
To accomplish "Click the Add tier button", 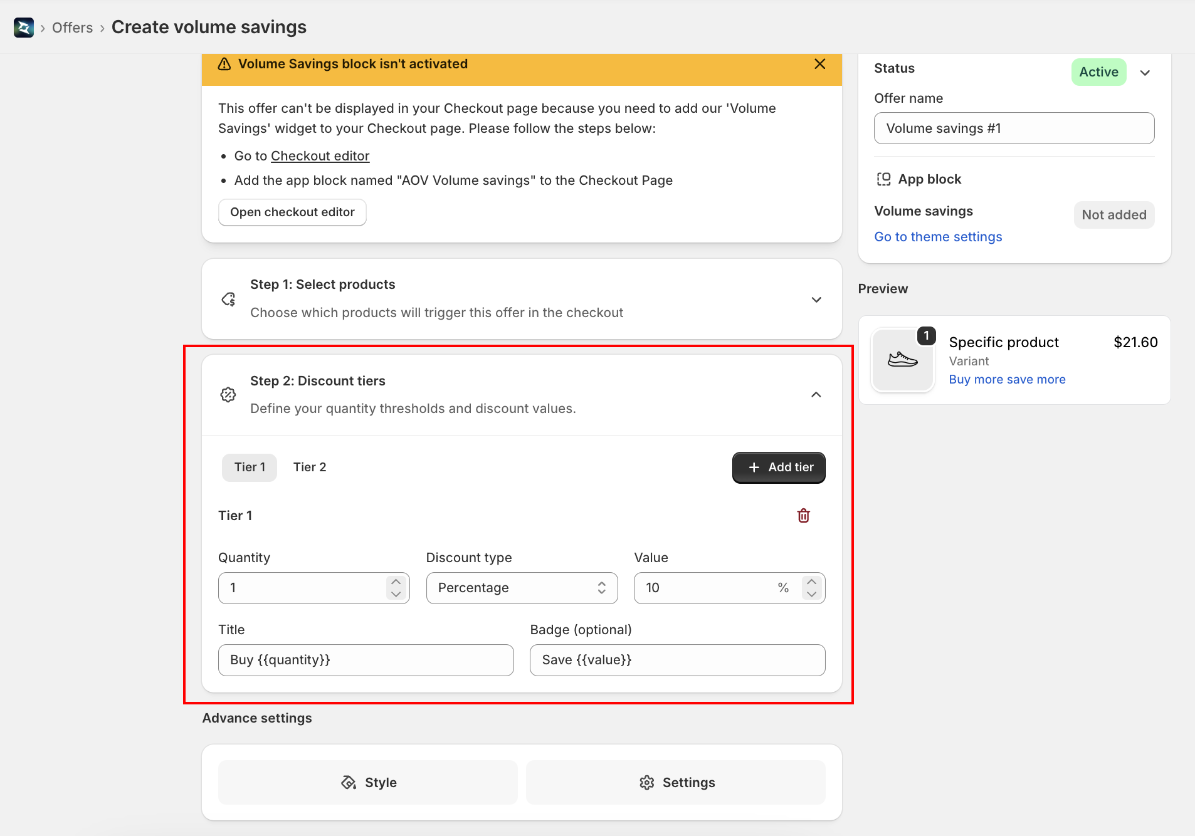I will [x=779, y=468].
